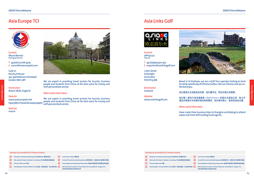Select the right Tour Operators side tab
Image resolution: width=254 pixels, height=180 pixels.
(x=251, y=90)
